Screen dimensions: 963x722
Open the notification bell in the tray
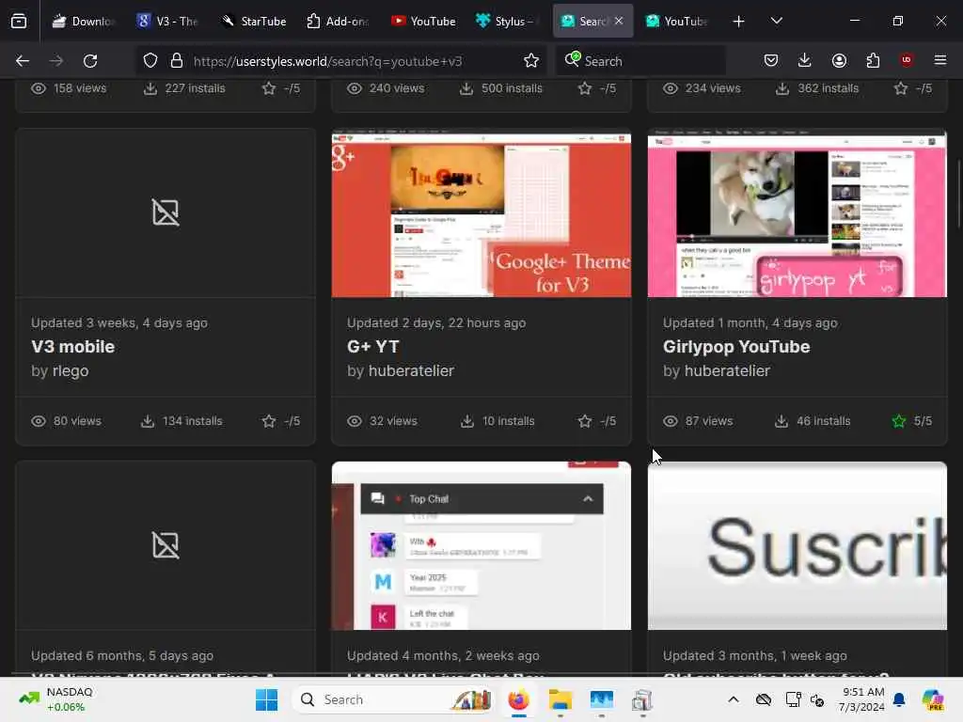click(x=899, y=699)
